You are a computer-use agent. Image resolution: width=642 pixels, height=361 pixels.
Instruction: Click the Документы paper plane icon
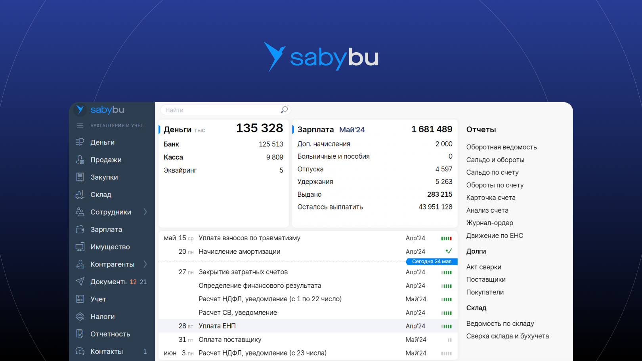pyautogui.click(x=80, y=281)
